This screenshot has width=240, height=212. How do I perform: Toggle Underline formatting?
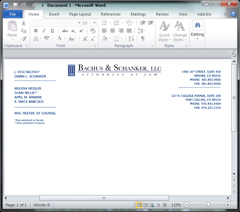53,31
